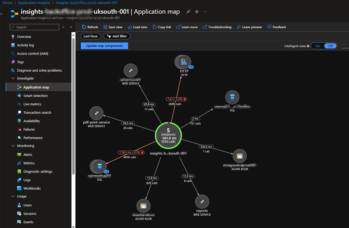
Task: Click the 15.8 ms edge label
Action: 152,178
